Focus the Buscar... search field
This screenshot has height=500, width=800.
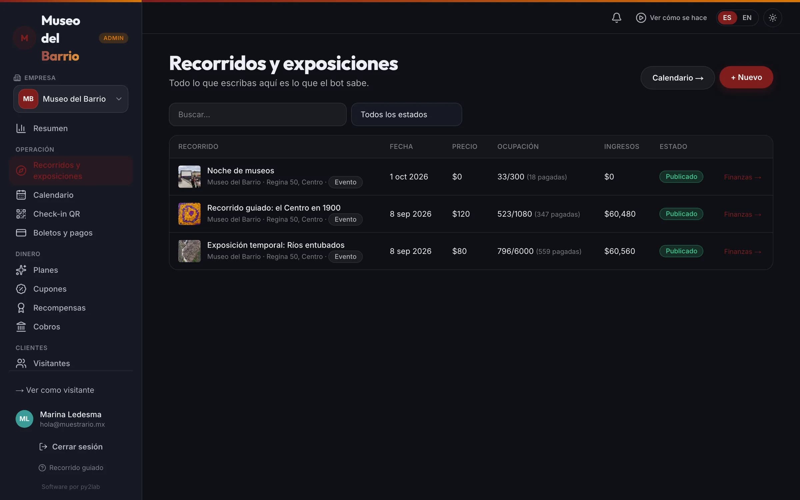[257, 114]
